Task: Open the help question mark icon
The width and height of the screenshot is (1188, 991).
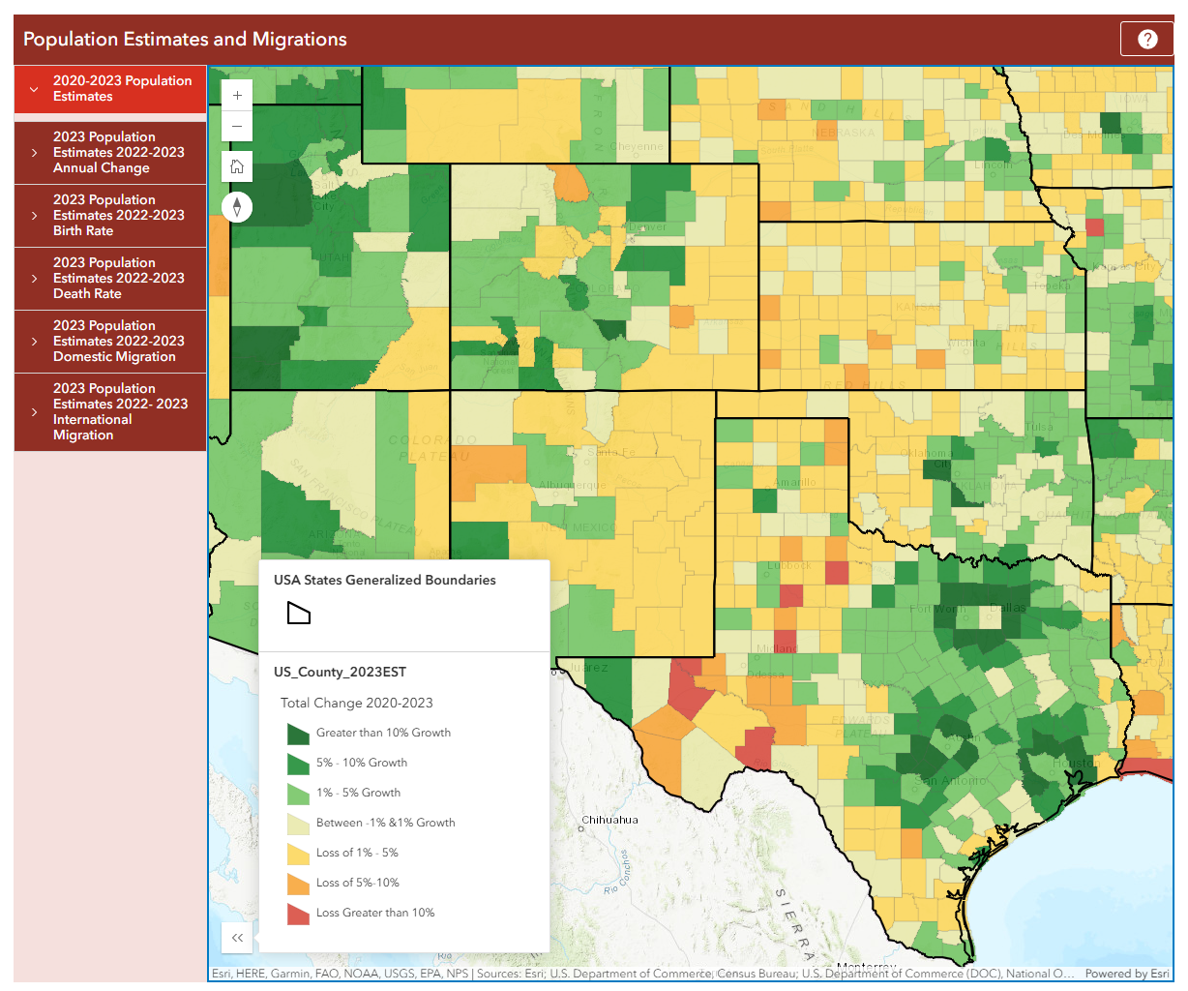Action: pyautogui.click(x=1146, y=39)
